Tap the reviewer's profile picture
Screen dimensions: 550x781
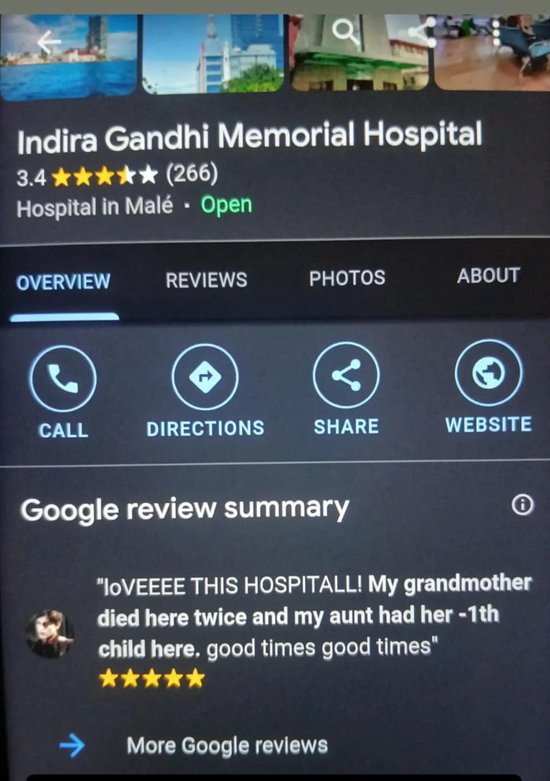point(50,634)
